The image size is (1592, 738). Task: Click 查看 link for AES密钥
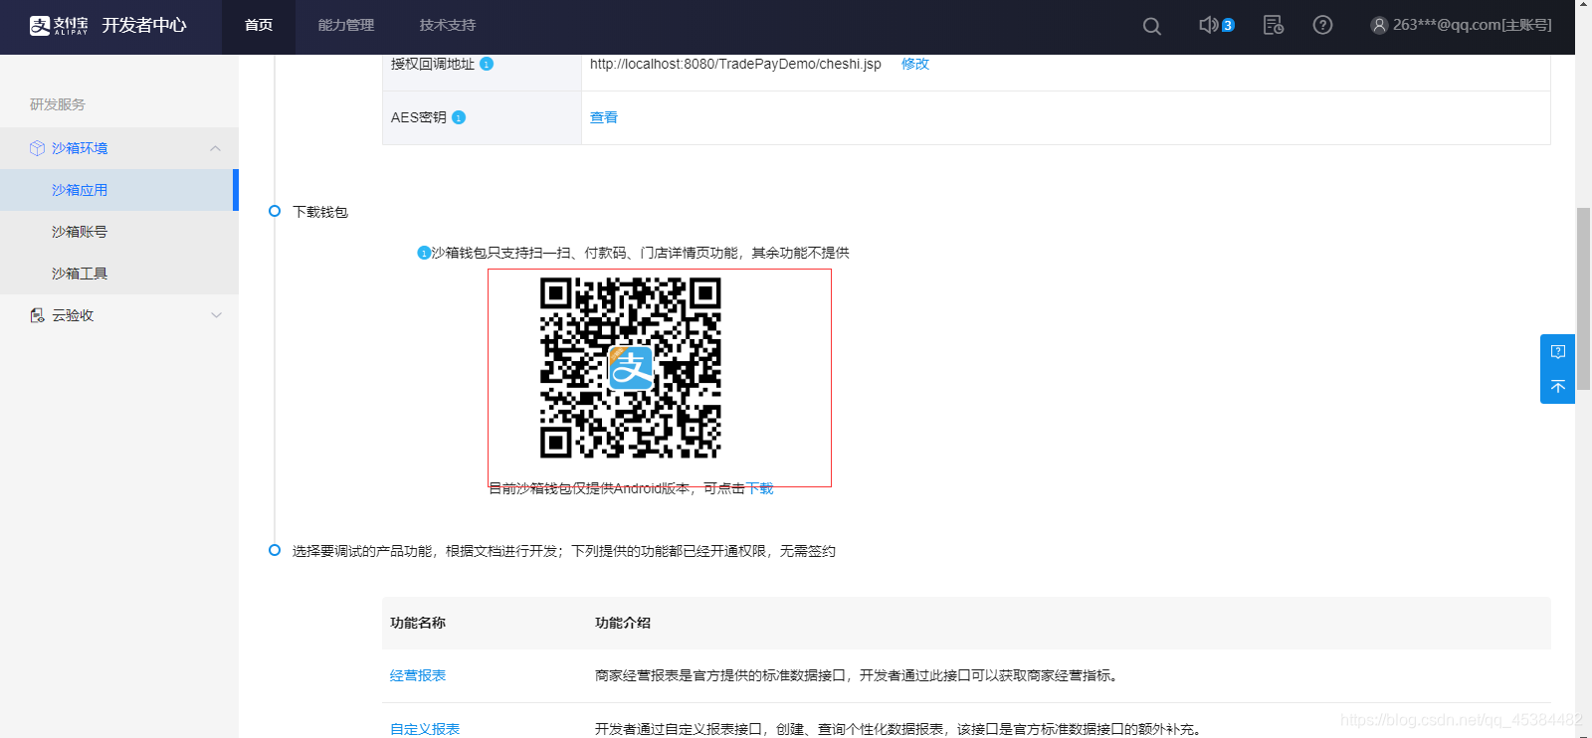(604, 117)
